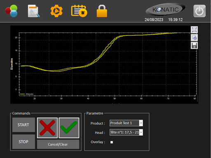
Task: Click the orange padlock icon
Action: point(102,11)
